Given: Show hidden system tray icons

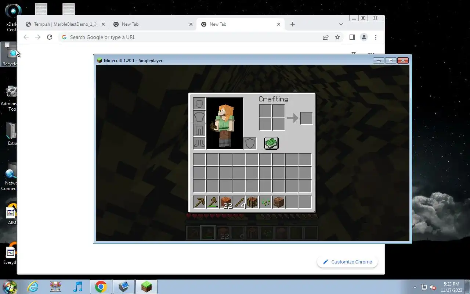Looking at the screenshot, I should pos(415,287).
